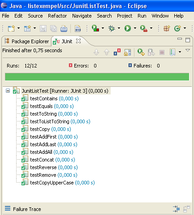The width and height of the screenshot is (194, 215).
Task: Click the Save disk icon
Action: click(x=43, y=28)
